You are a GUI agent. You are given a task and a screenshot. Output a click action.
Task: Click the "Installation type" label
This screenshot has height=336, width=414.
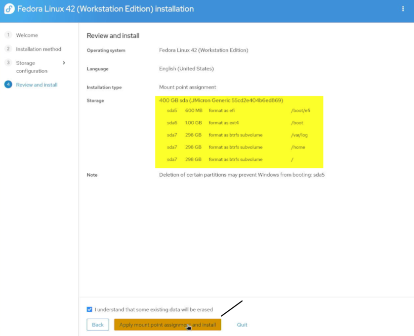point(104,87)
